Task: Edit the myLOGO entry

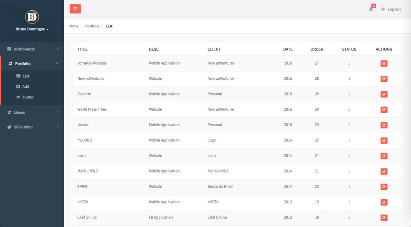Action: click(x=384, y=141)
